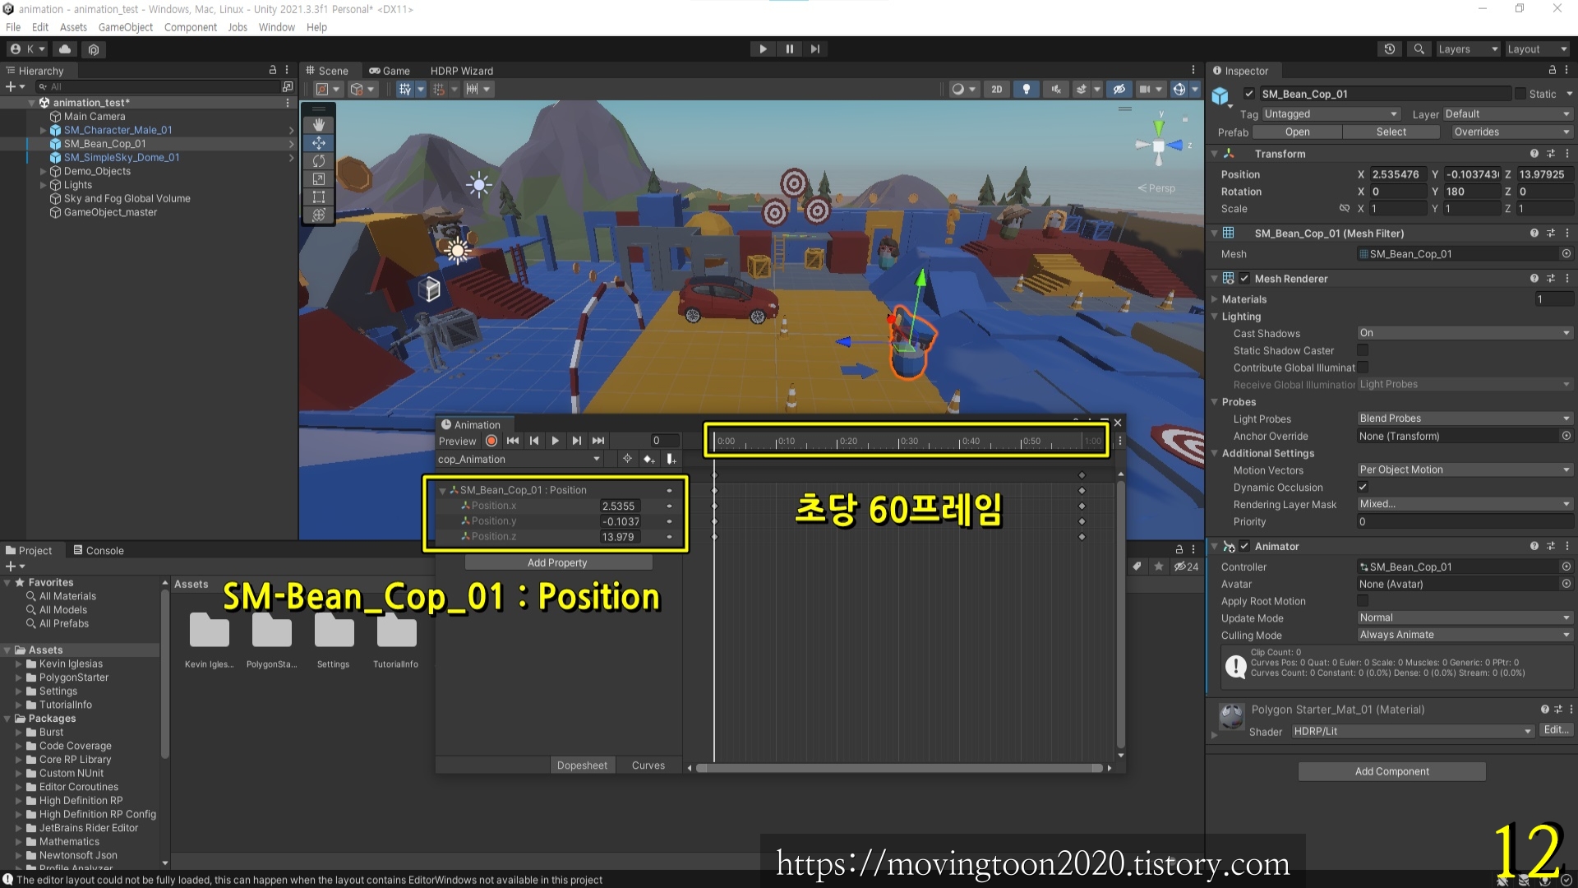Go to previous keyframe in Animation window

pyautogui.click(x=534, y=441)
